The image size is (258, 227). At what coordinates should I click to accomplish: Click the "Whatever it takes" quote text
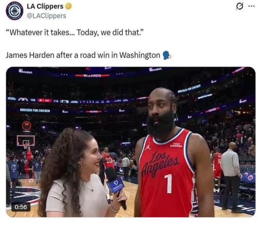point(74,33)
